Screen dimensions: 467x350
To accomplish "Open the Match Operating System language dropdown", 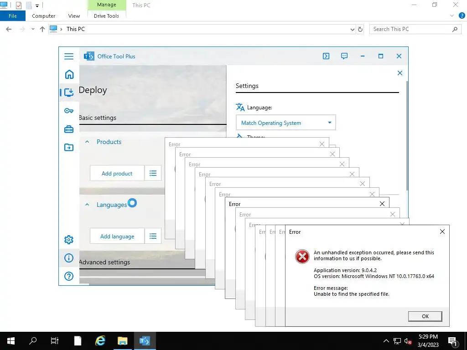I will click(286, 123).
